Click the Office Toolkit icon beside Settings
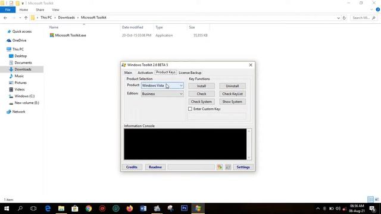Screen dimensions: 381x214 coord(220,167)
